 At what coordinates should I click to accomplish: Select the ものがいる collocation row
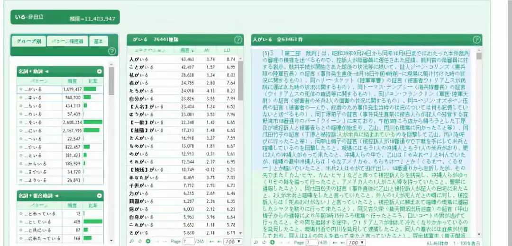183,146
